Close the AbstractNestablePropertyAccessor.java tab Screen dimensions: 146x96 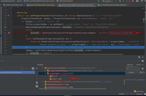(x=95, y=5)
